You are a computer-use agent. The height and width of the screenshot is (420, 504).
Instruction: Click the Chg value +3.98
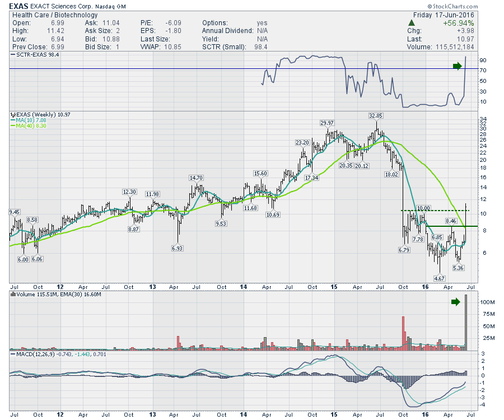[465, 31]
